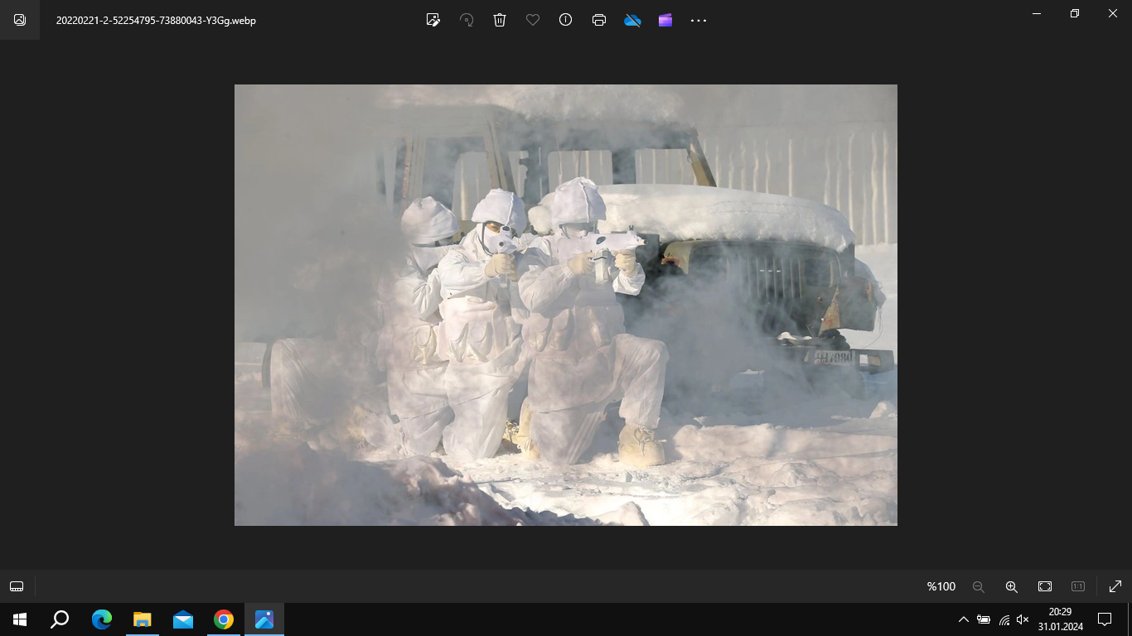Screen dimensions: 1132x636
Task: Delete the photo using the trash icon
Action: tap(500, 20)
